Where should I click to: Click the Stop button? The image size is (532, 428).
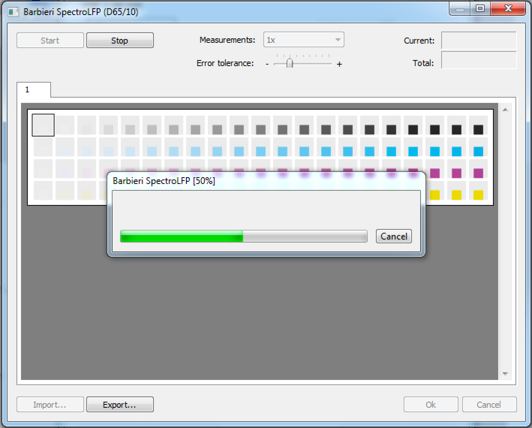point(120,40)
